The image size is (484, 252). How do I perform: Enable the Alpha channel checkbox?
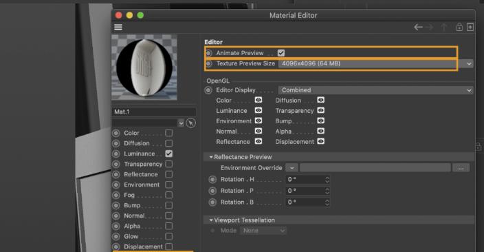169,226
